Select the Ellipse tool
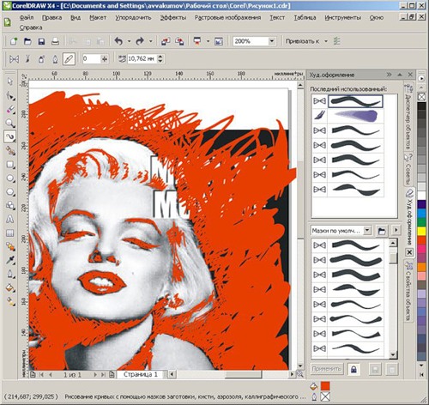This screenshot has width=429, height=405. (x=10, y=178)
